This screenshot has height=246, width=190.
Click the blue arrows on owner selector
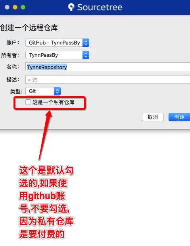point(86,55)
